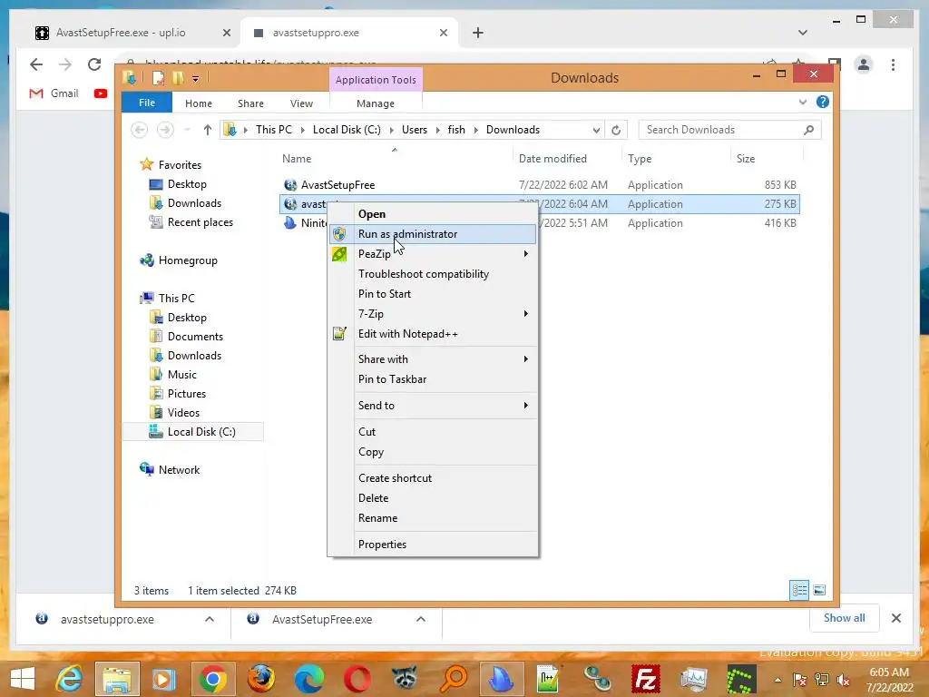Choose Pin to Start
Screen dimensions: 929x697
tap(433, 294)
